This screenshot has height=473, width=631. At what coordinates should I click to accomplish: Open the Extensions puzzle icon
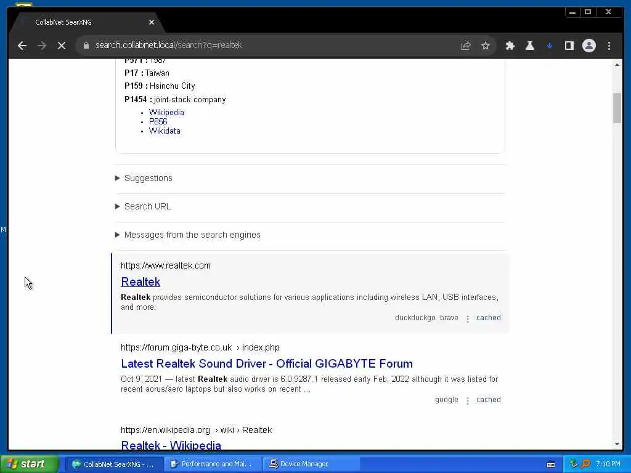coord(510,46)
